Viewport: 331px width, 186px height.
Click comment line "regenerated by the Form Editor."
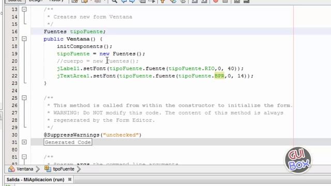click(104, 120)
